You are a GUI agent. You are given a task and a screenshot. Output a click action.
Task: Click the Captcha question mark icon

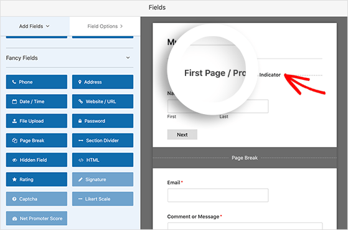point(14,199)
